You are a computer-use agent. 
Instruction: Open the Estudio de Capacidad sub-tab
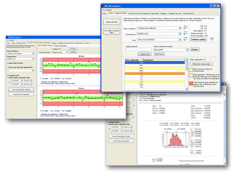tap(60, 46)
